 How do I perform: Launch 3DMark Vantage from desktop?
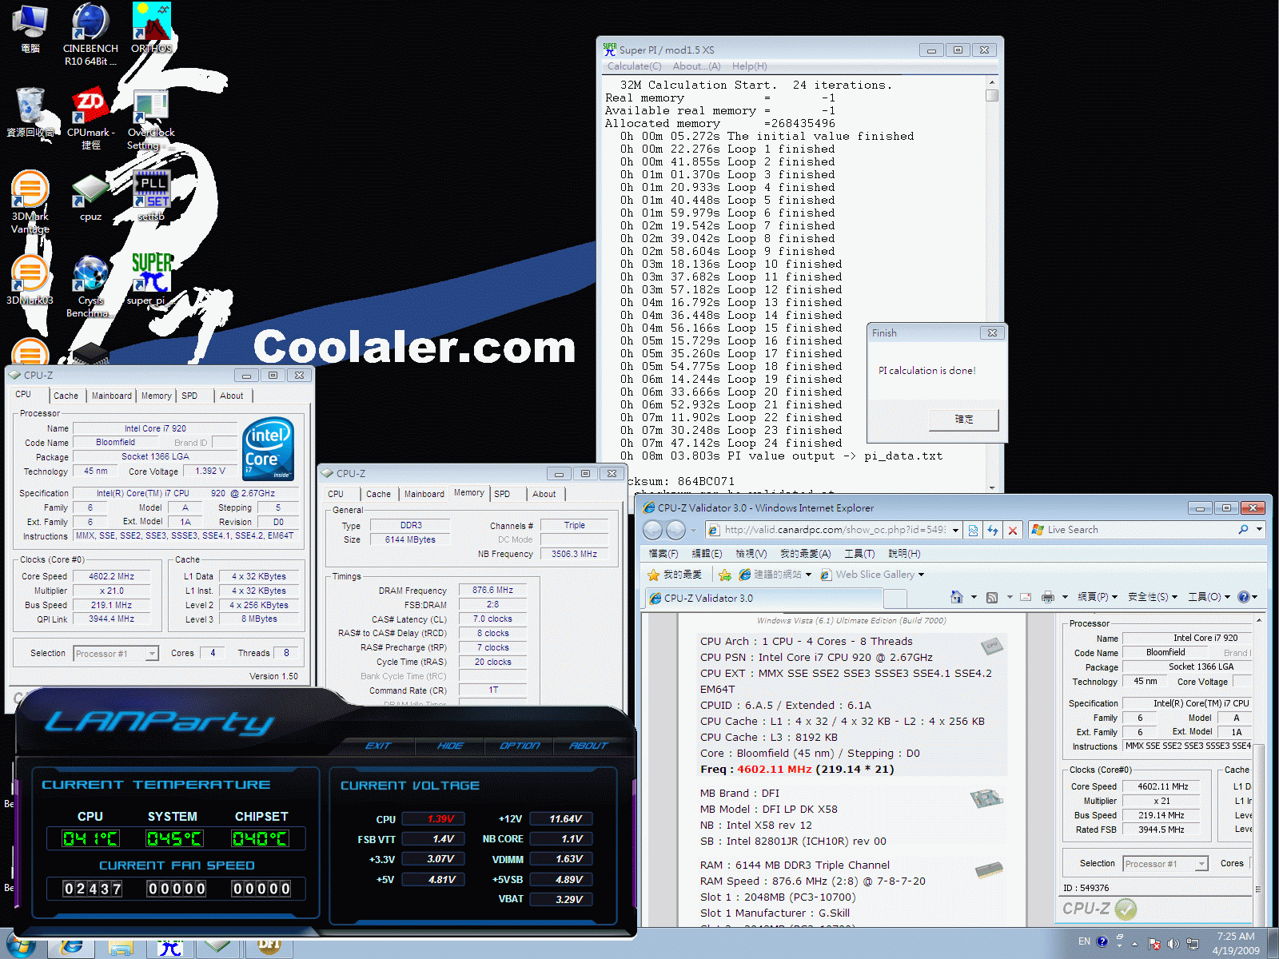coord(30,201)
